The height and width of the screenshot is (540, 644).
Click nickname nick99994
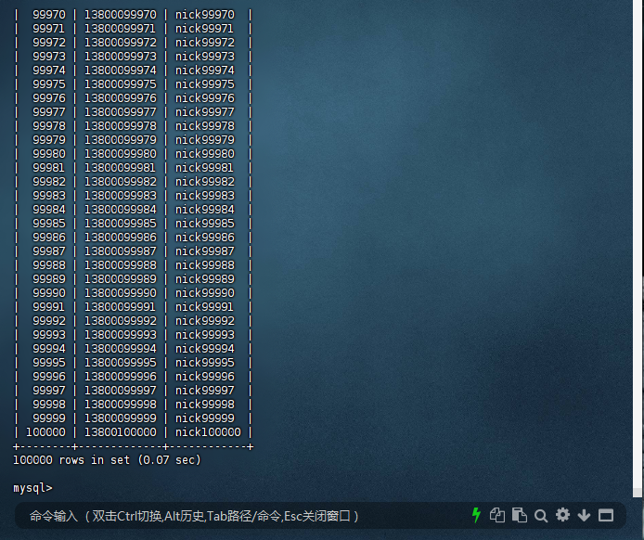(x=205, y=349)
